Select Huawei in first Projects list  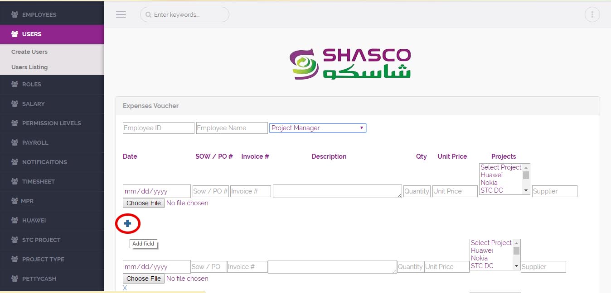(491, 175)
